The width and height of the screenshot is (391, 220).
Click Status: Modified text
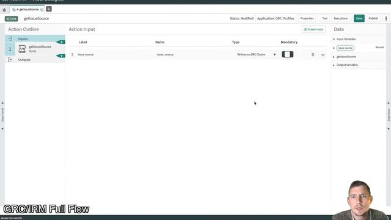pos(241,18)
